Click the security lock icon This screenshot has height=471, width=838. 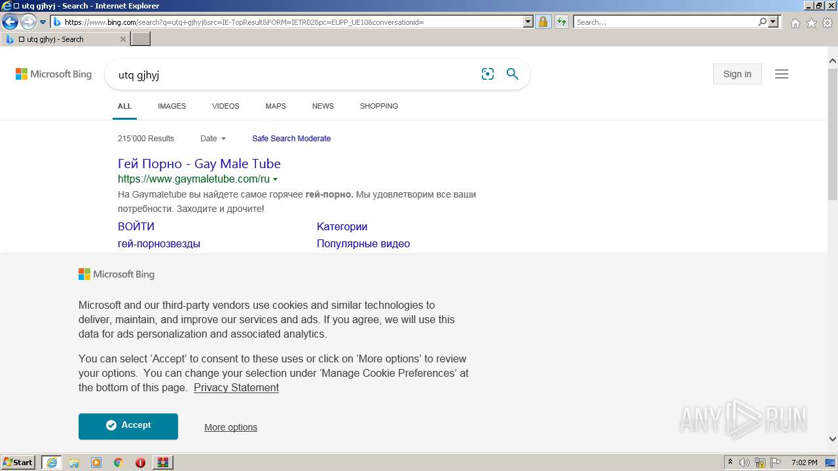click(543, 22)
